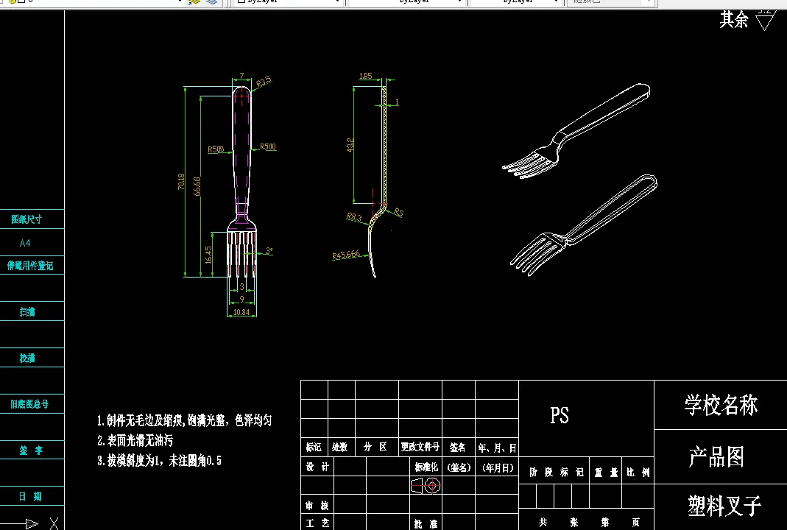Click the 学校名称 title cell
Viewport: 787px width, 530px height.
[721, 405]
